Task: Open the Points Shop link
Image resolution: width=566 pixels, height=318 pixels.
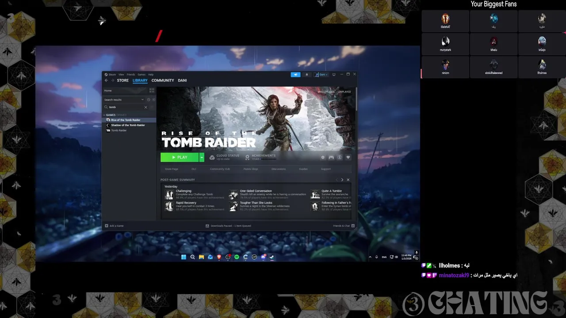Action: (251, 169)
